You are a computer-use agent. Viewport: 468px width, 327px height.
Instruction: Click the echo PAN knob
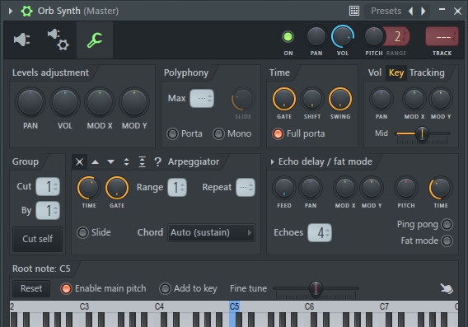tap(311, 188)
